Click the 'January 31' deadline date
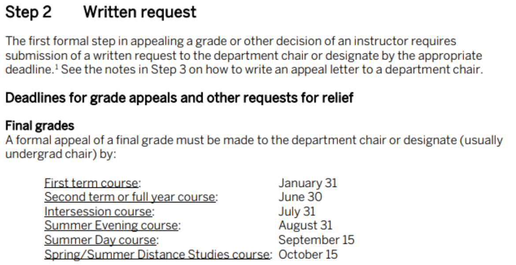Image resolution: width=516 pixels, height=265 pixels. tap(308, 183)
